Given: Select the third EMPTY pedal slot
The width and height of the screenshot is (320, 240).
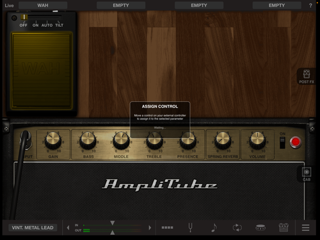Looking at the screenshot, I should tap(199, 5).
